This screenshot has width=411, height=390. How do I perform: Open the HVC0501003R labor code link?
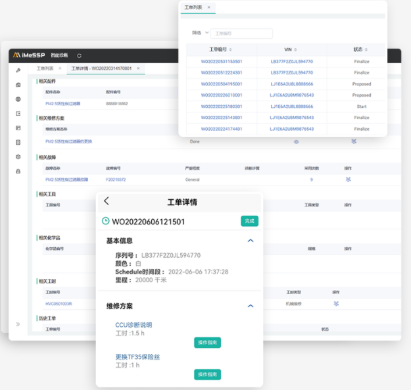(x=59, y=304)
